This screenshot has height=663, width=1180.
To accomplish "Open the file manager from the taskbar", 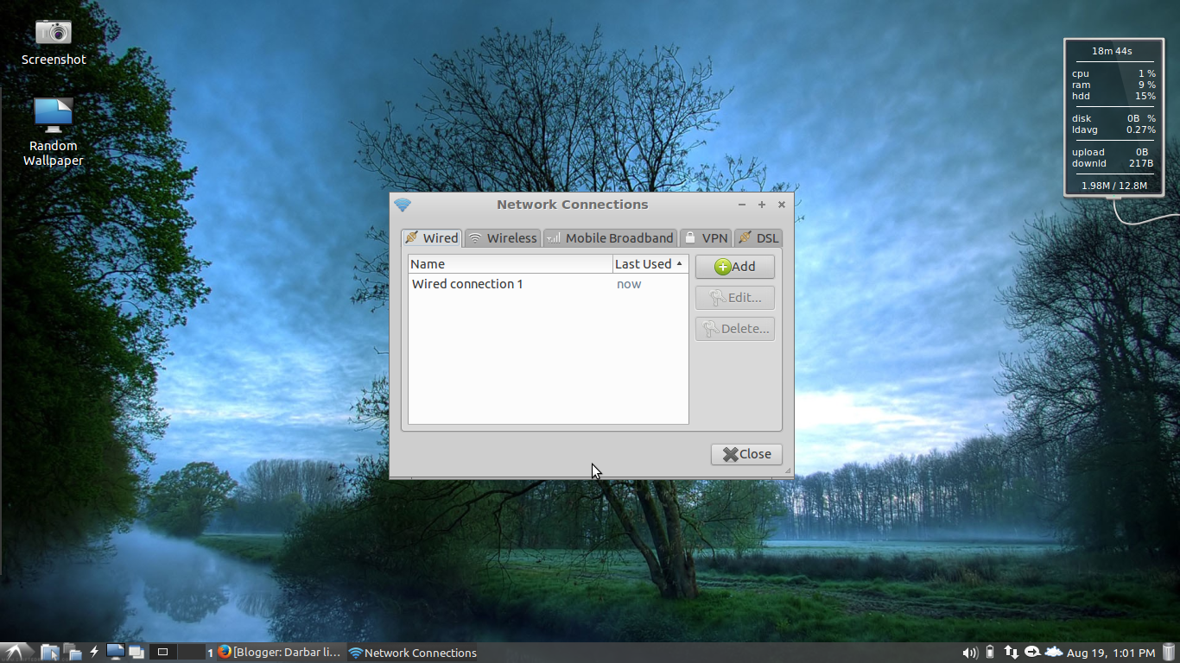I will [49, 652].
